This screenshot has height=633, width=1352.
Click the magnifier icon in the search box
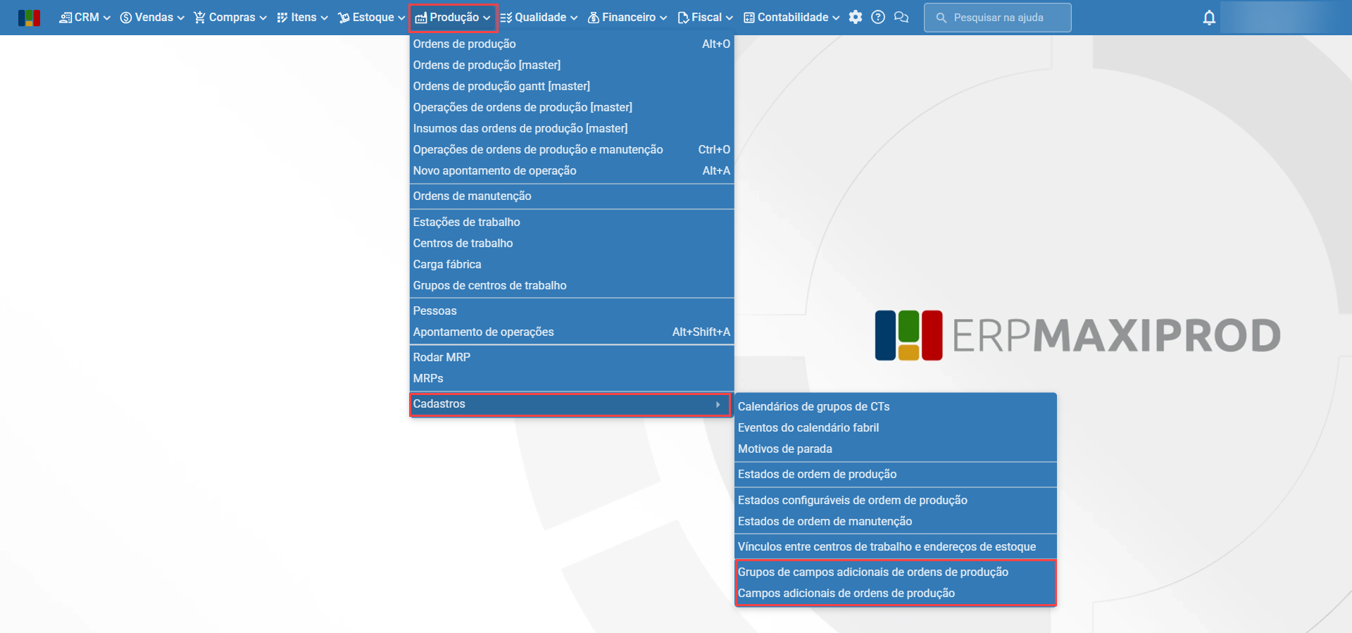941,18
